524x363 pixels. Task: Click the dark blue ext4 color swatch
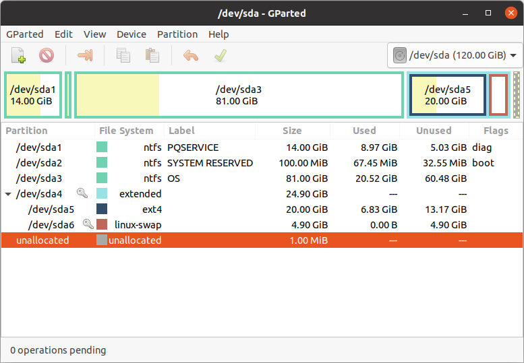[x=102, y=209]
